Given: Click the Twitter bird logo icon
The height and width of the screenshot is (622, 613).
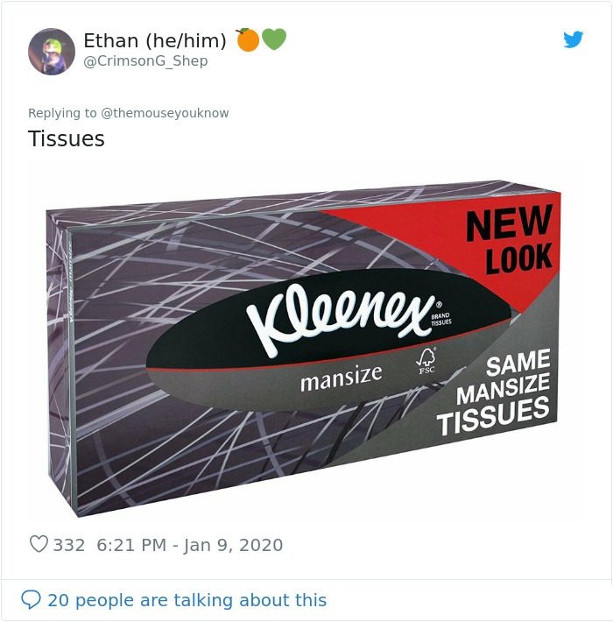Looking at the screenshot, I should click(x=573, y=39).
